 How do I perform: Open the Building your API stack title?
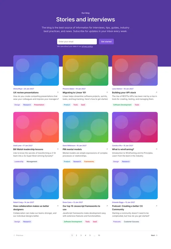click(124, 93)
